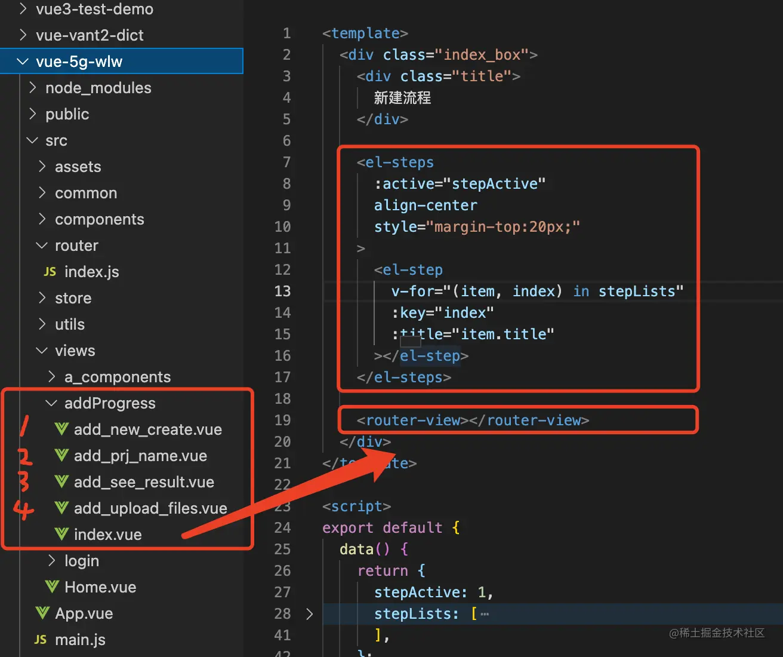Expand the a_components folder chevron
This screenshot has height=657, width=783.
(52, 377)
